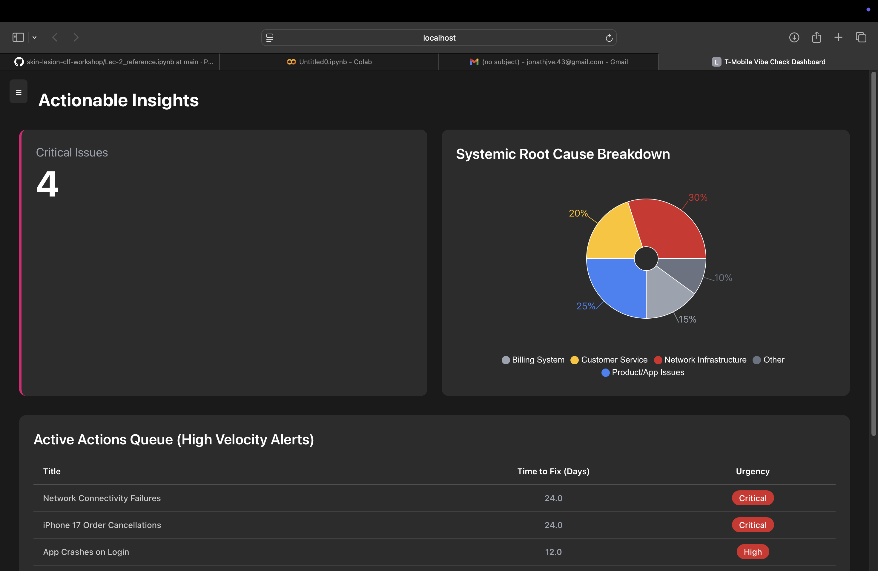Screen dimensions: 878x571
Task: Open the dashboard hamburger menu
Action: (x=19, y=92)
